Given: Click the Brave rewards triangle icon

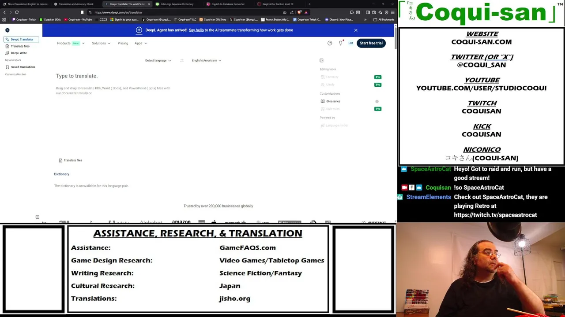Looking at the screenshot, I should pos(306,12).
